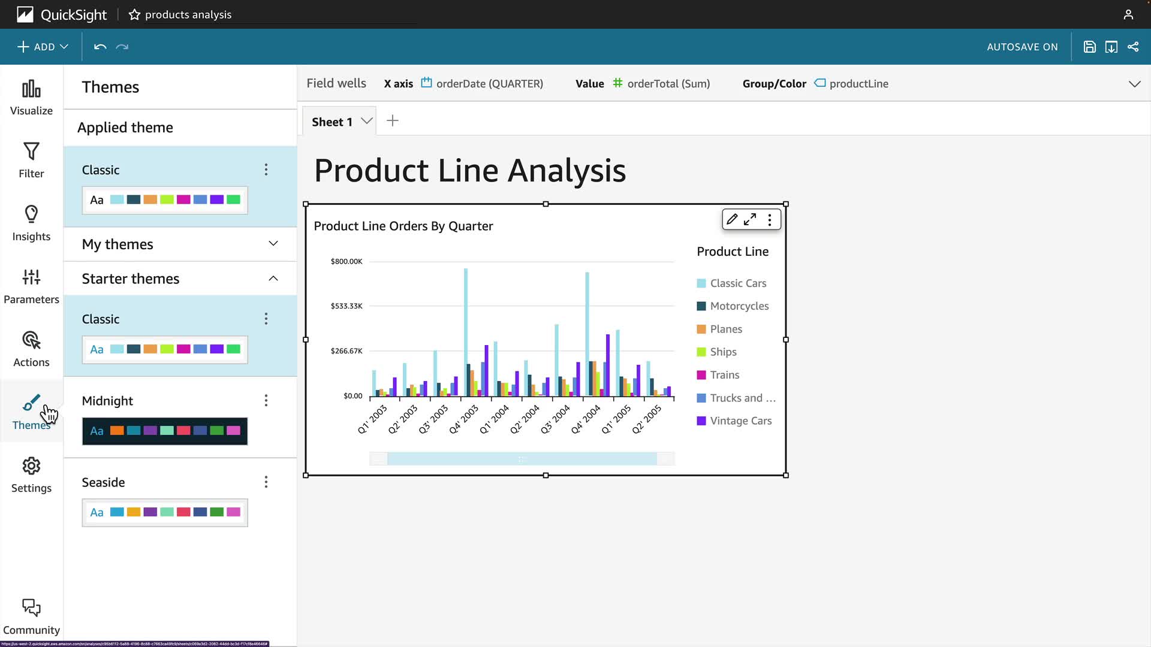
Task: Add a new sheet tab
Action: (x=393, y=121)
